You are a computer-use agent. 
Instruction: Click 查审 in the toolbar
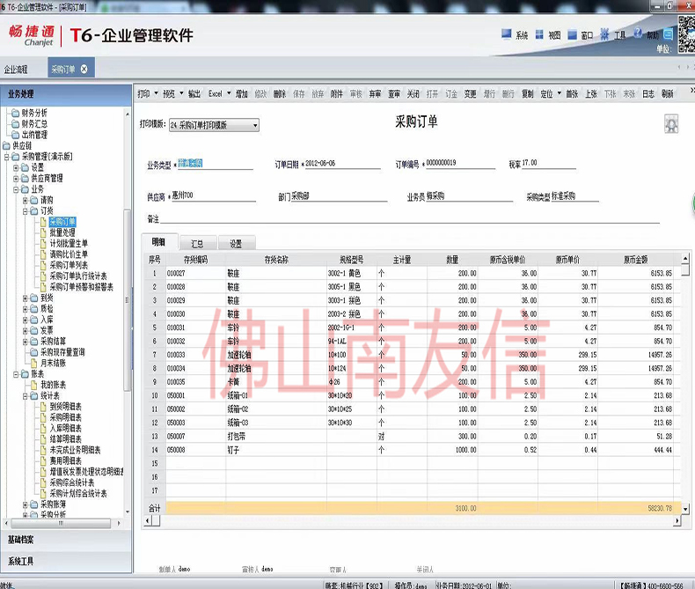[x=394, y=94]
